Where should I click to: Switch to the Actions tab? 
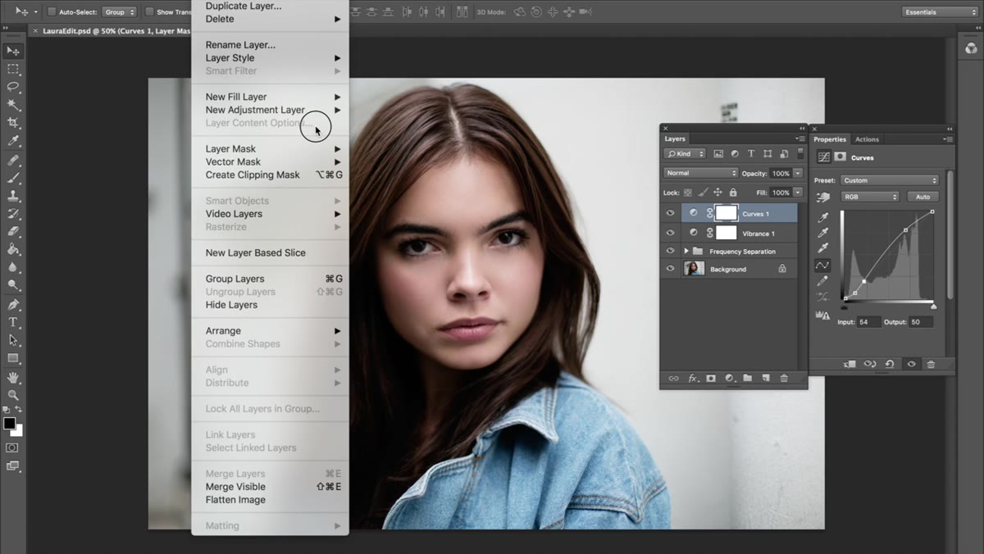(x=867, y=139)
